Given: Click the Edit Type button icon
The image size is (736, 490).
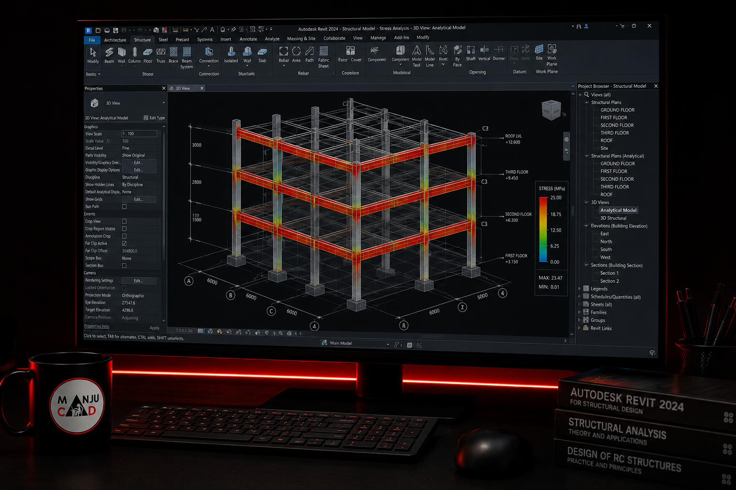Looking at the screenshot, I should pos(146,118).
